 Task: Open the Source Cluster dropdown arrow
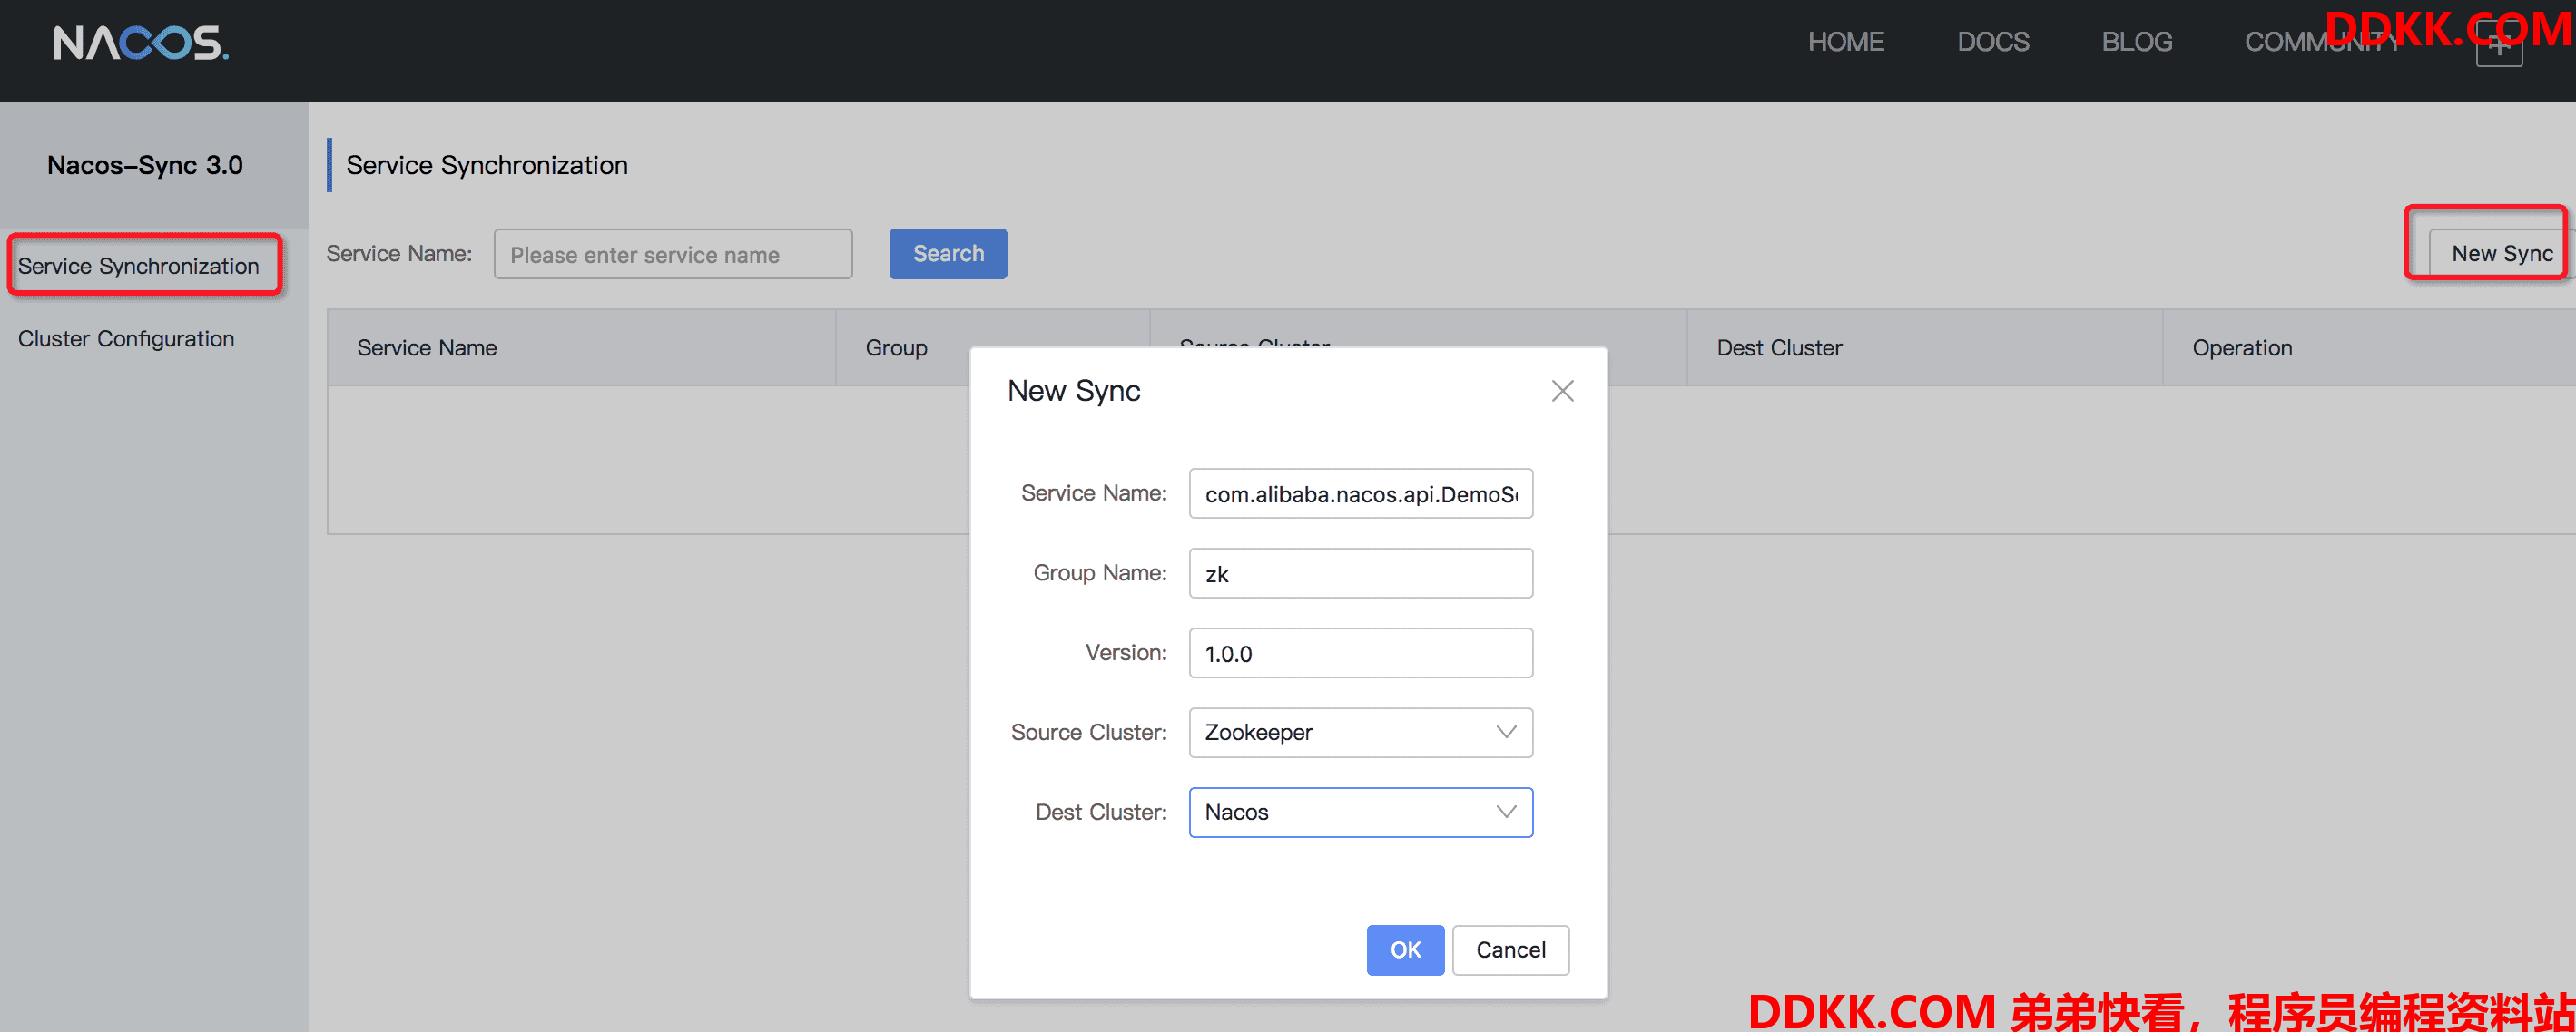coord(1505,733)
